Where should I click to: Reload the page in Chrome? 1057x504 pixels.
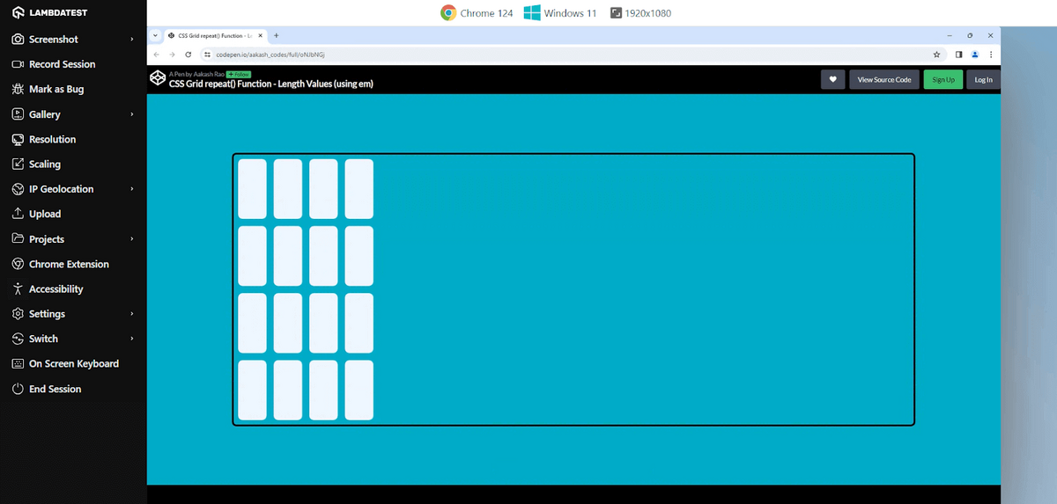(188, 55)
